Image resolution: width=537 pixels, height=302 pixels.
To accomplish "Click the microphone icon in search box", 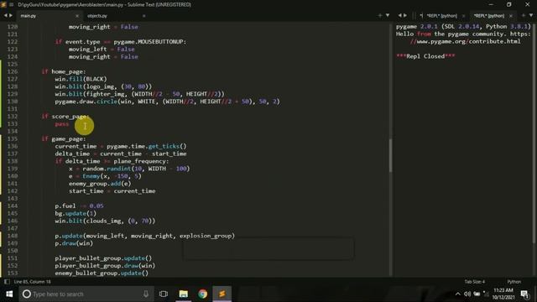I will pos(146,294).
